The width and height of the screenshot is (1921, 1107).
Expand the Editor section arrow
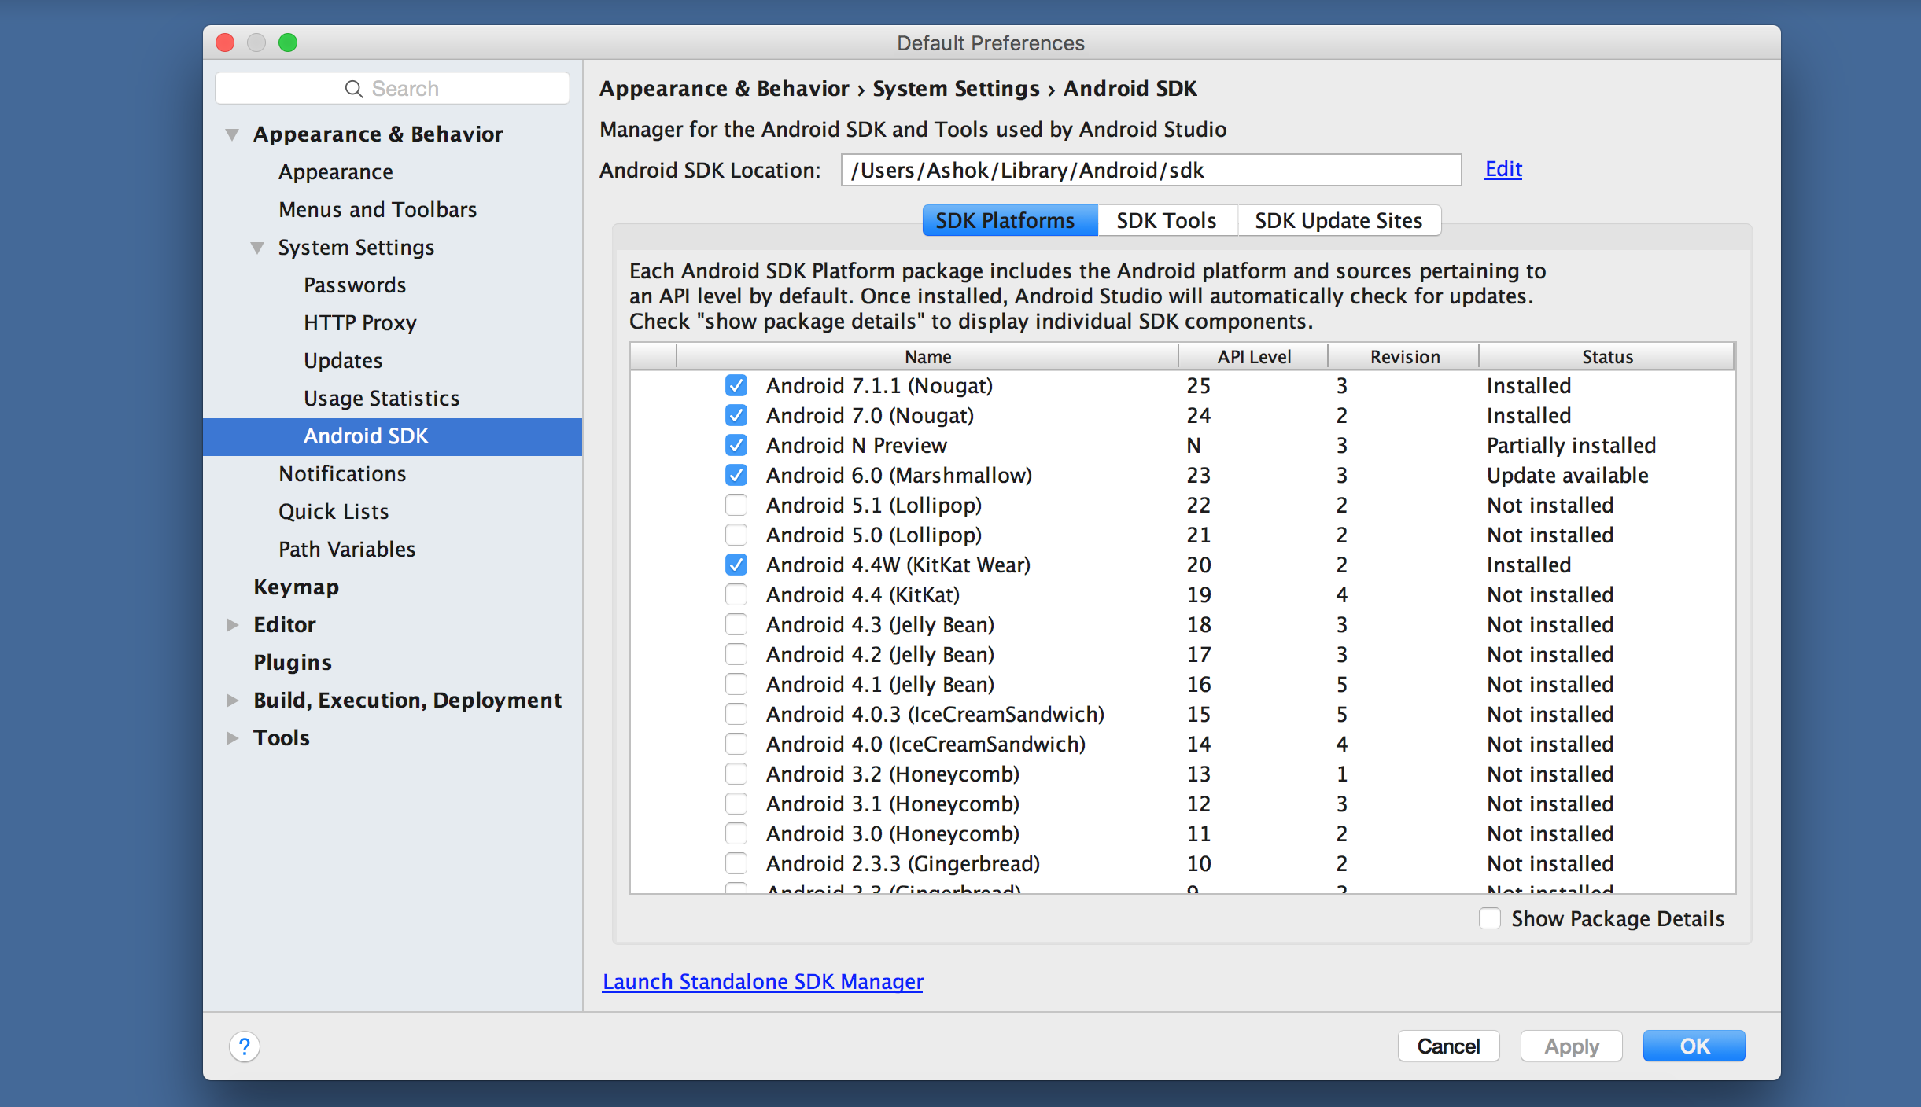[x=232, y=625]
